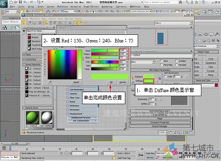Click the Undo arrow in quick access toolbar
Image resolution: width=221 pixels, height=161 pixels.
(x=25, y=2)
